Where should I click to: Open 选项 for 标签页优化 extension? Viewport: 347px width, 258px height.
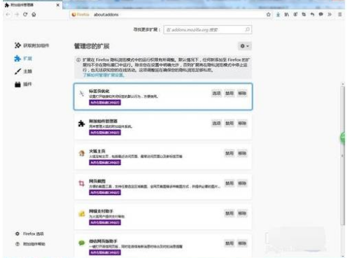[x=216, y=93]
